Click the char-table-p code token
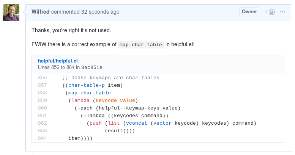295x155 pixels. 87,85
